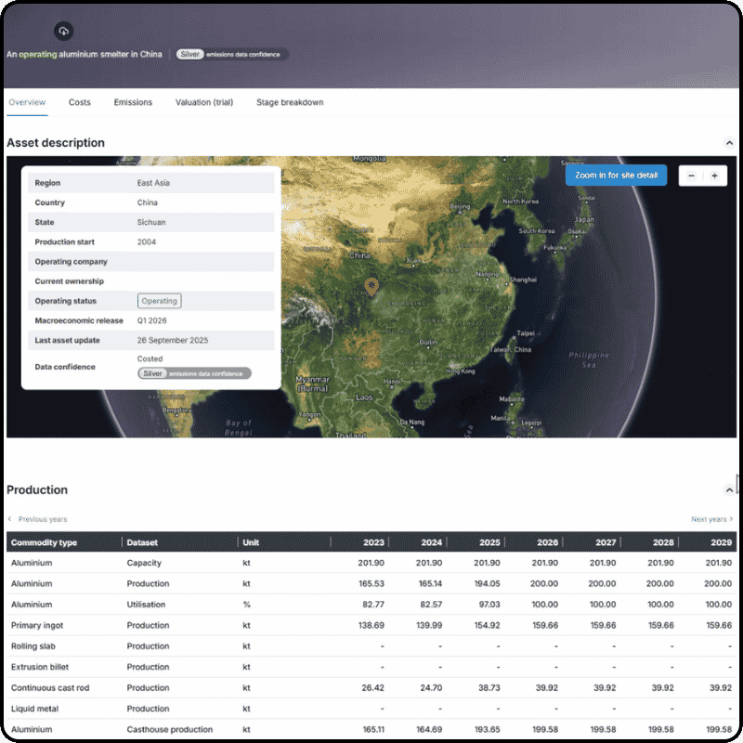Image resolution: width=743 pixels, height=743 pixels.
Task: Click the East Asia region value
Action: [x=153, y=183]
